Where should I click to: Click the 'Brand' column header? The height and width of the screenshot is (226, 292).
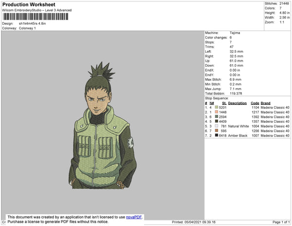click(x=265, y=103)
